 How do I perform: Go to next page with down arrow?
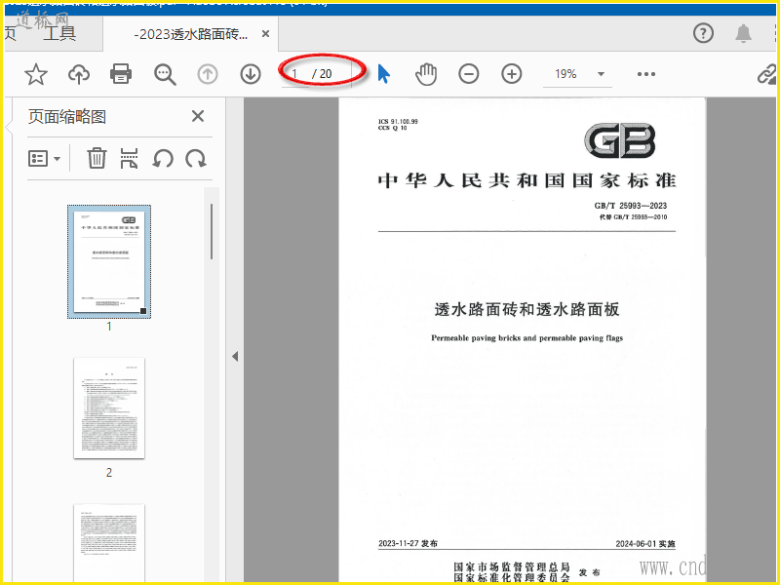click(x=251, y=74)
